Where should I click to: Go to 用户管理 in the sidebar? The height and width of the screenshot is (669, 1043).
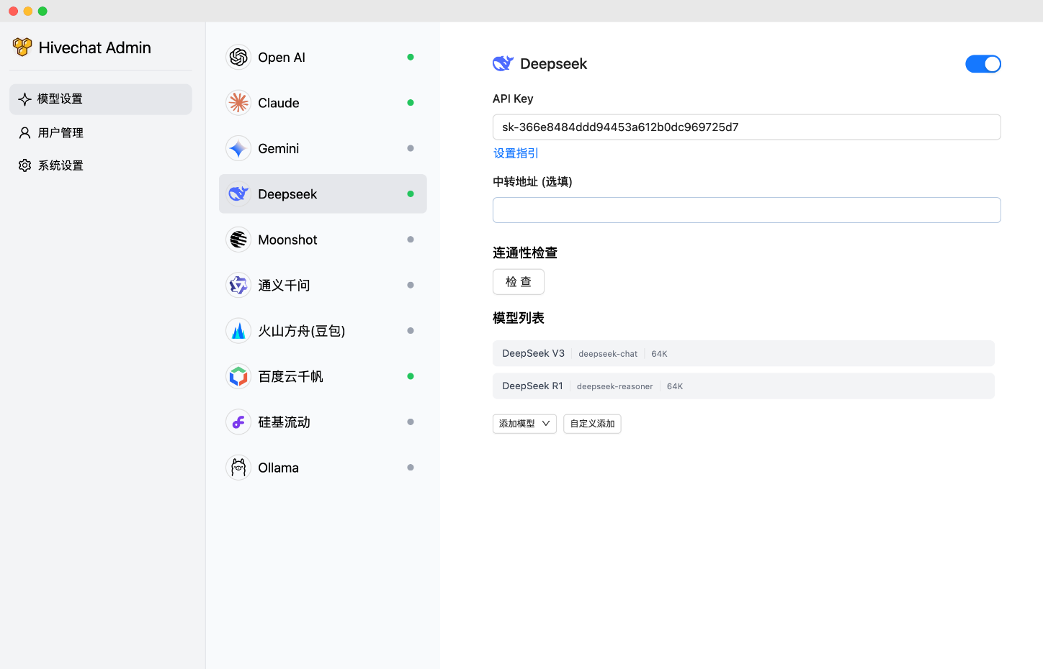point(61,133)
